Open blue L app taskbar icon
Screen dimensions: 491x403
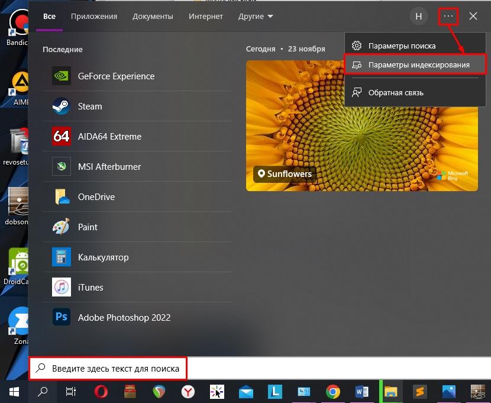pyautogui.click(x=275, y=391)
